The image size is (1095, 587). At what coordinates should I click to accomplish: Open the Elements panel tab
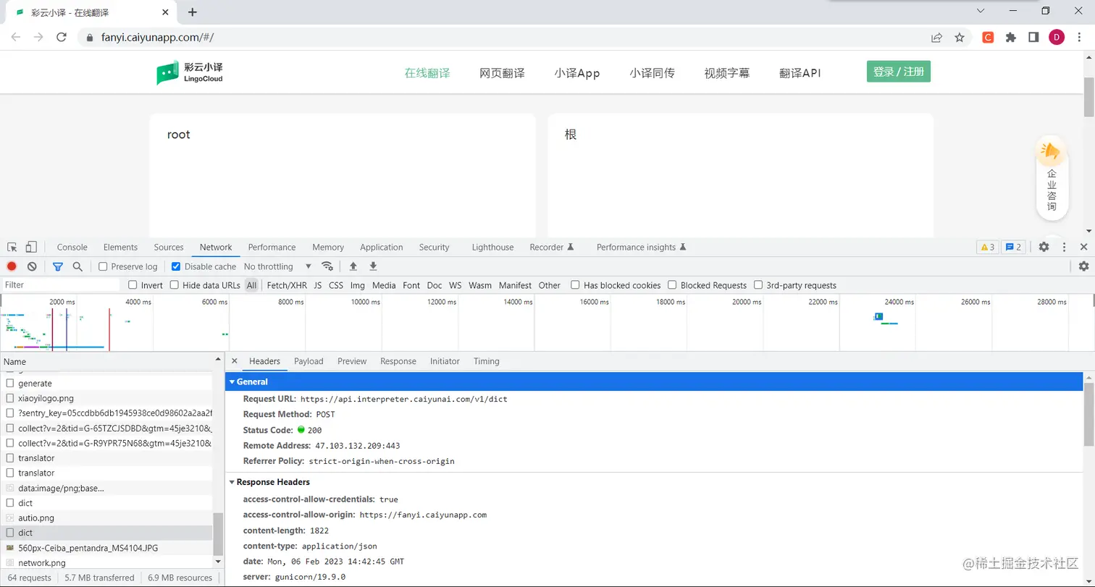tap(120, 247)
